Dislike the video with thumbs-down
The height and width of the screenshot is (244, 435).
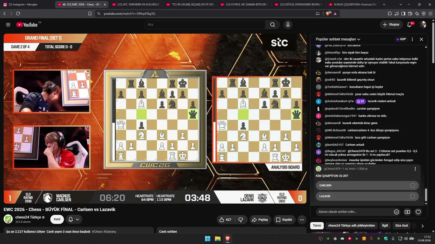(241, 220)
